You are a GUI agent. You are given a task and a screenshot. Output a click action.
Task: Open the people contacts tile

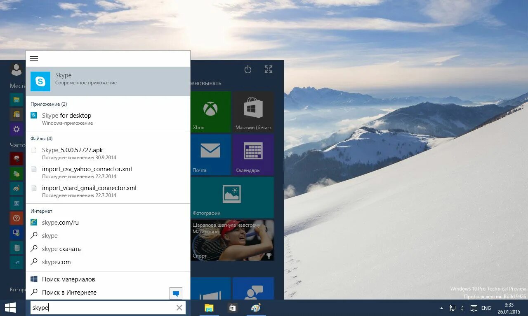[253, 288]
